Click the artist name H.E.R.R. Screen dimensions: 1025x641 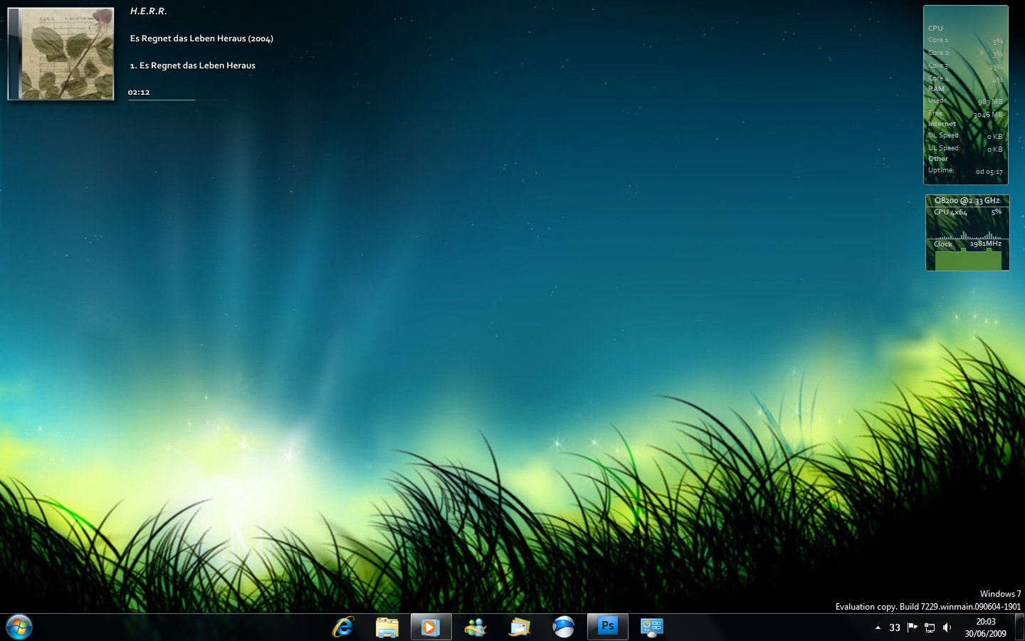click(x=148, y=11)
